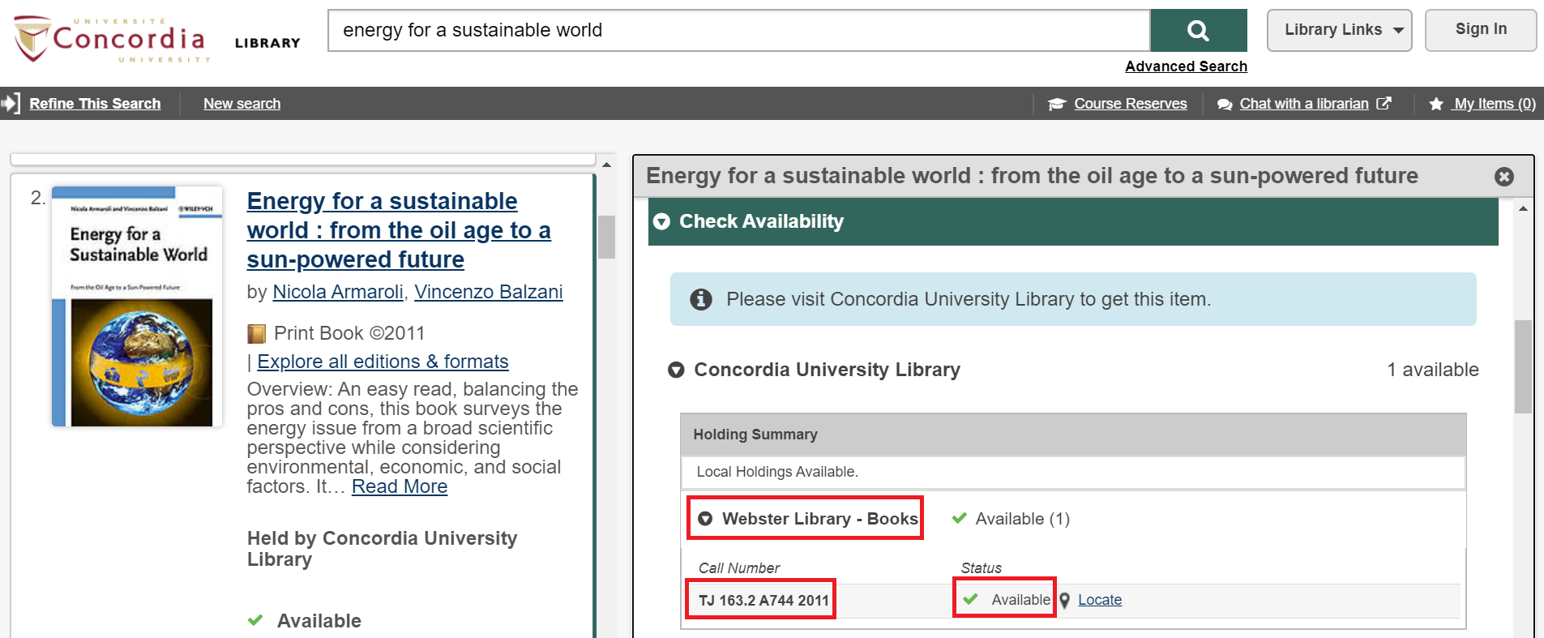Click the external link icon beside Chat
The width and height of the screenshot is (1544, 638).
(1384, 103)
